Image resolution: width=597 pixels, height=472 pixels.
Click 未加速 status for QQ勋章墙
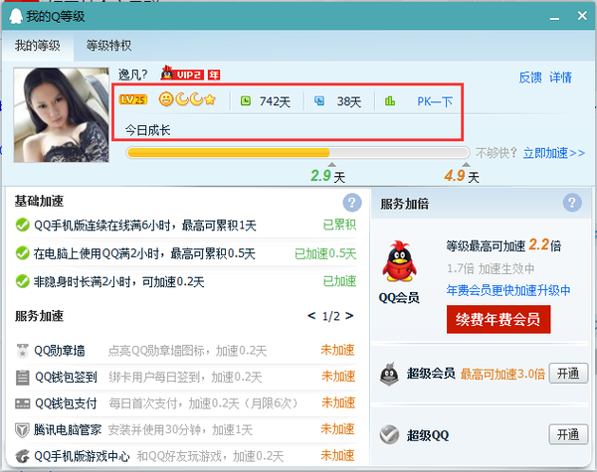pyautogui.click(x=337, y=350)
